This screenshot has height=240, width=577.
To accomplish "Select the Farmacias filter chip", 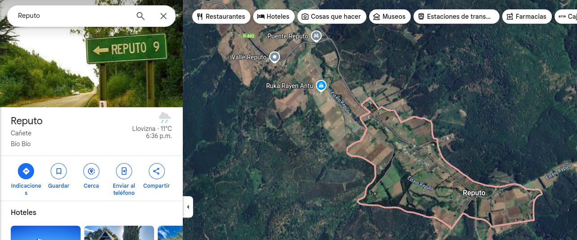I will coord(527,17).
